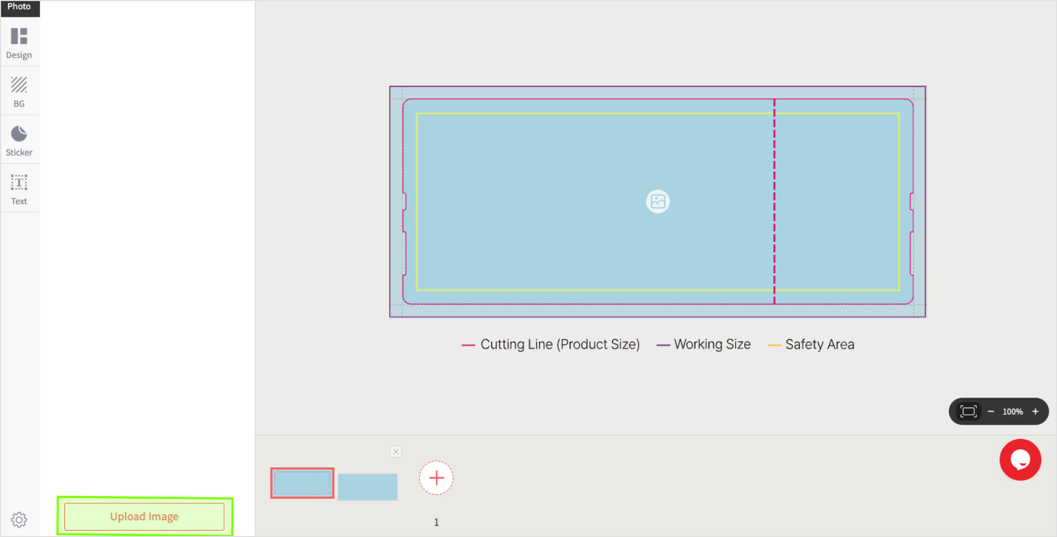Image resolution: width=1057 pixels, height=537 pixels.
Task: Select the first page thumbnail with red border
Action: tap(302, 483)
